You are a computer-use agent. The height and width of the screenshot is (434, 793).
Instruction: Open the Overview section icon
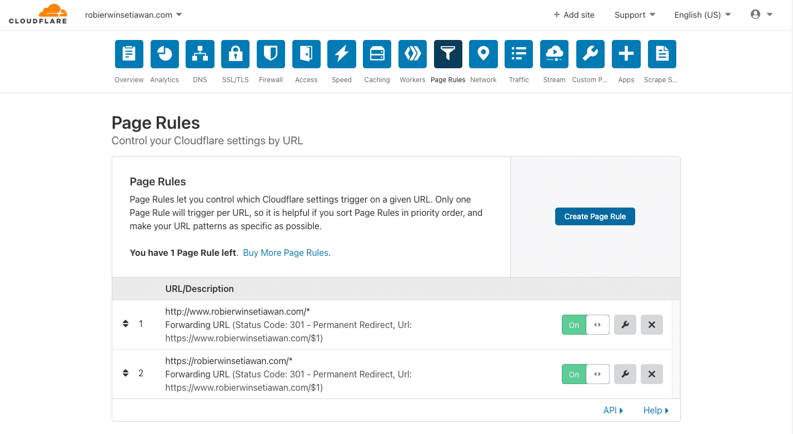point(129,54)
